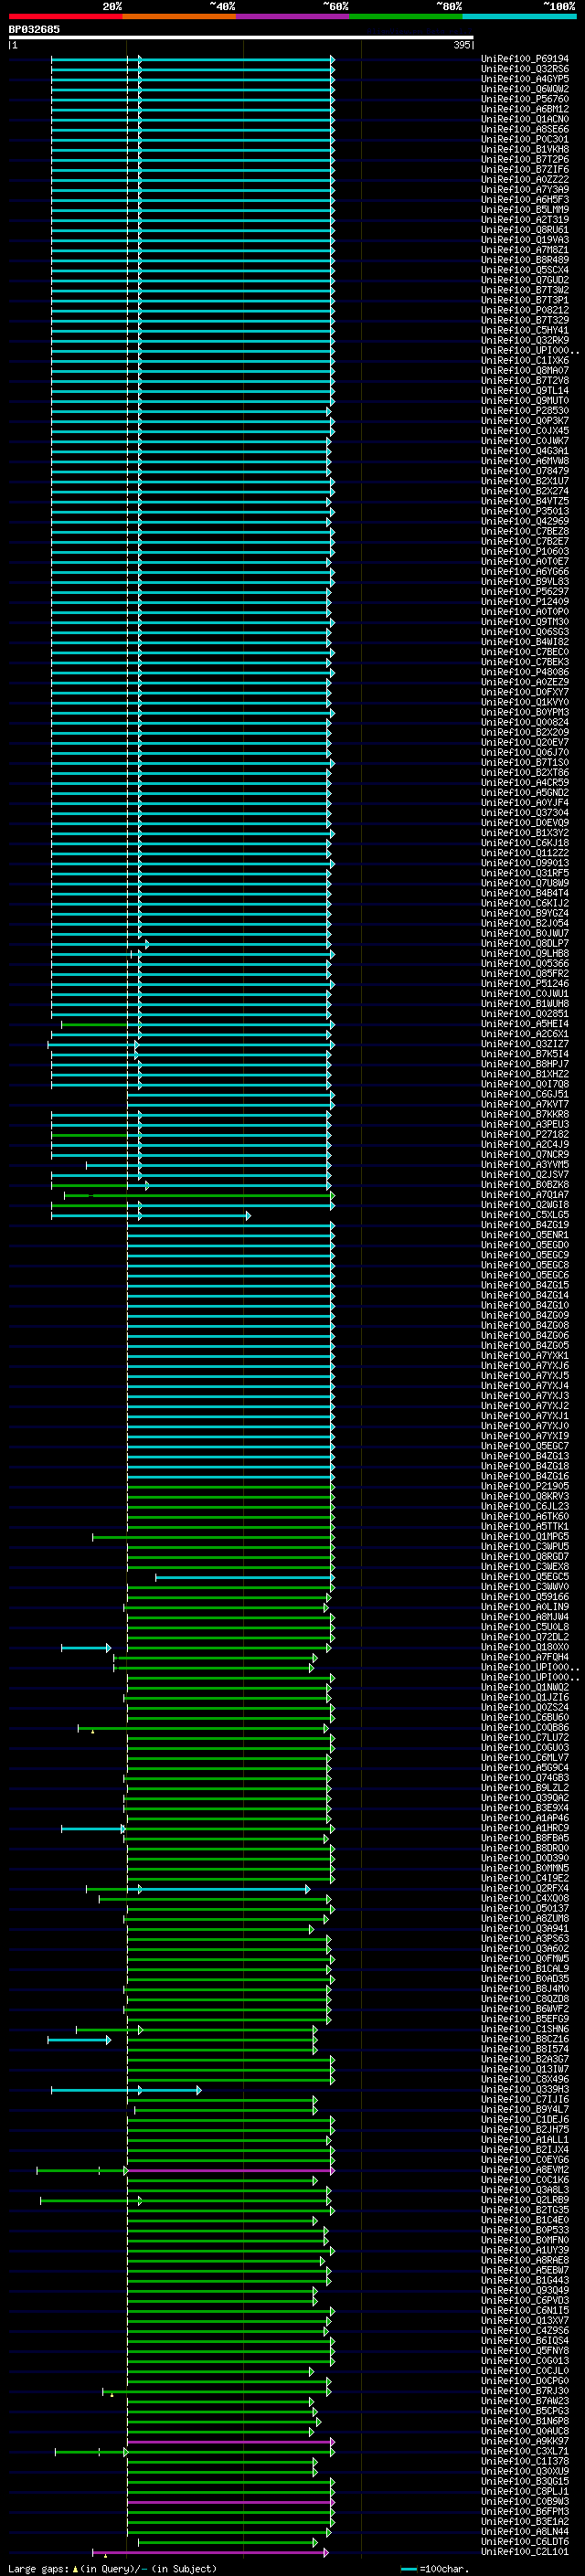
Task: Click the query end position 395
Action: point(462,45)
